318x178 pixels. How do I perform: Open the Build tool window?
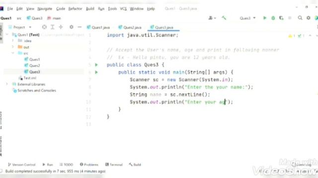[x=135, y=165]
